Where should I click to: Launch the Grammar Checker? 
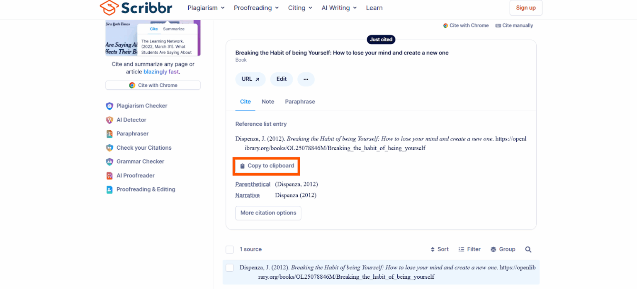140,162
